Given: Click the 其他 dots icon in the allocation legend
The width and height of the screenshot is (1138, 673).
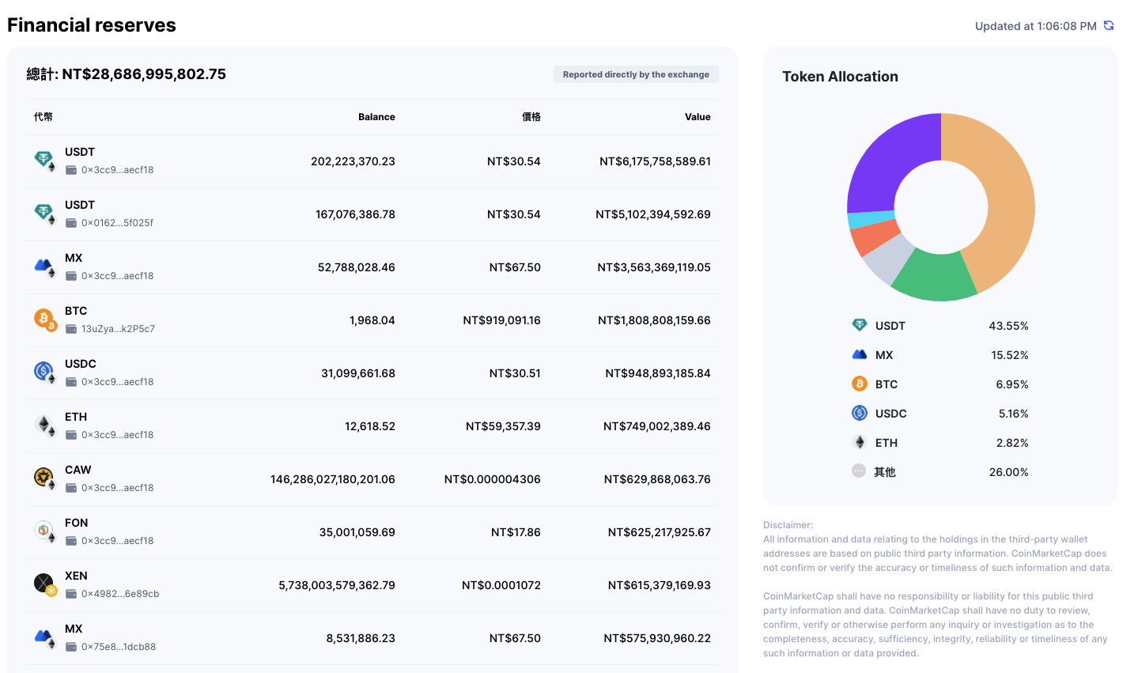Looking at the screenshot, I should tap(859, 471).
